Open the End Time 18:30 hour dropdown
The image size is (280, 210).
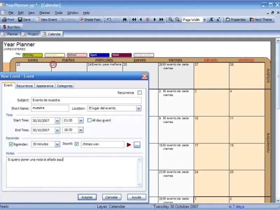click(81, 130)
